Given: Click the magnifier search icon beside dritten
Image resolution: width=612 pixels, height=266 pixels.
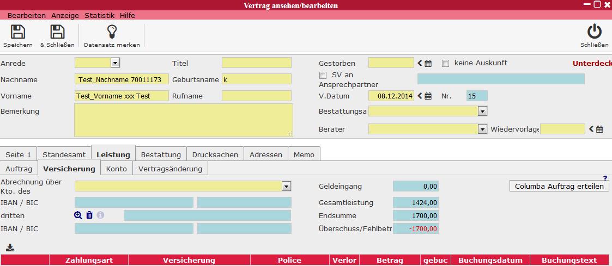Looking at the screenshot, I should click(x=78, y=215).
